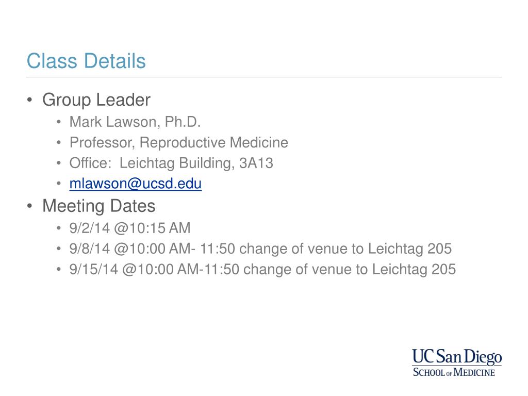
Task: Click the bullet beside Meeting Dates
Action: (30, 206)
